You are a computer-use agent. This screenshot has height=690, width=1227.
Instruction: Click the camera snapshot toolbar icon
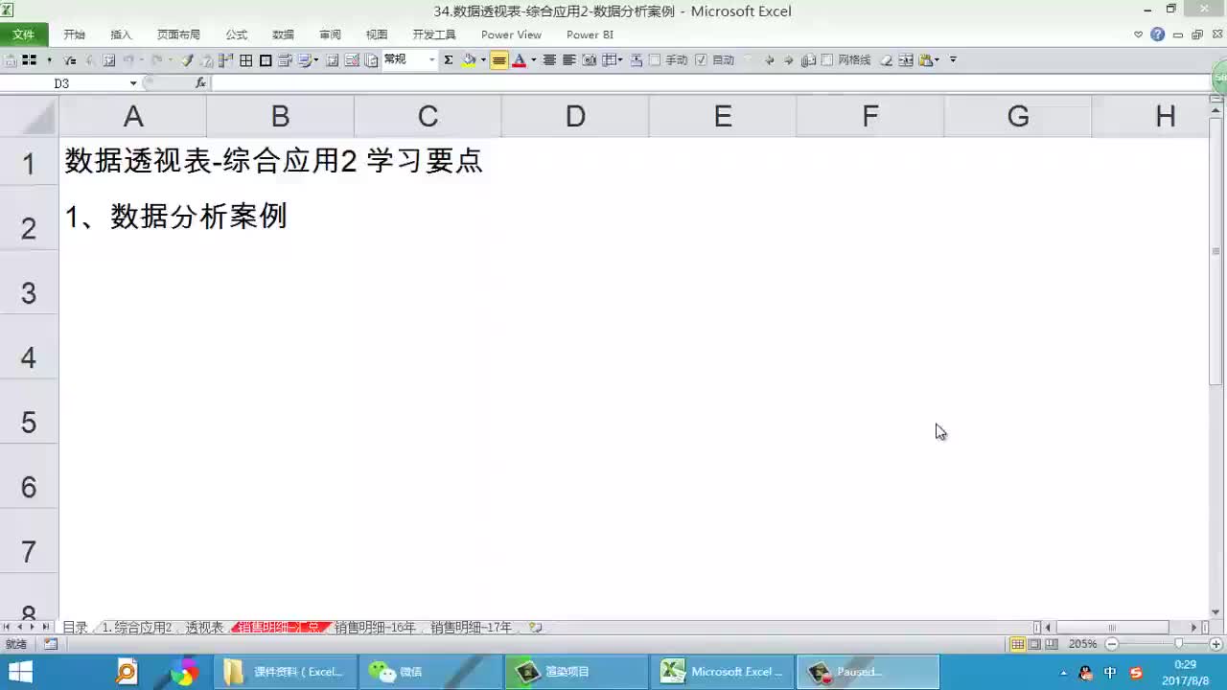pyautogui.click(x=589, y=60)
